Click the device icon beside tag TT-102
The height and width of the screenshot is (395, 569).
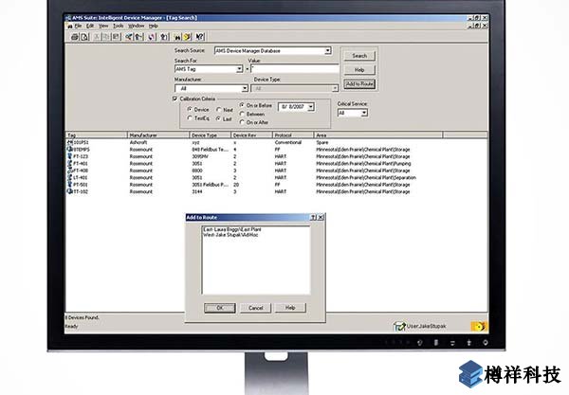point(69,190)
